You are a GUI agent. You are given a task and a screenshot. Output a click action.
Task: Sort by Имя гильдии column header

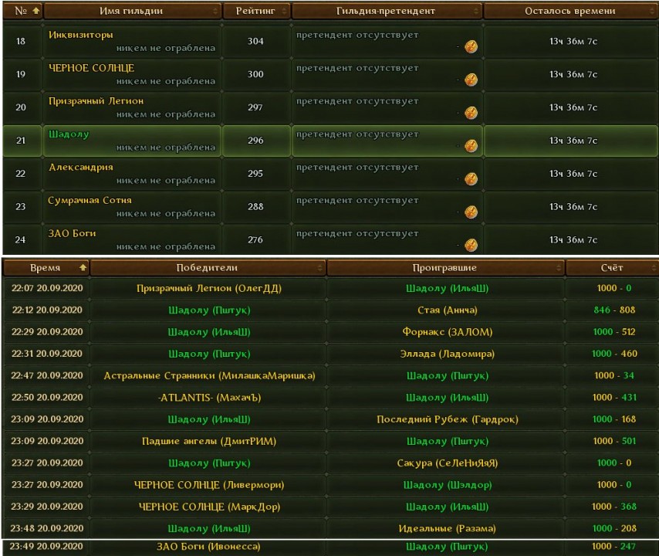[133, 11]
